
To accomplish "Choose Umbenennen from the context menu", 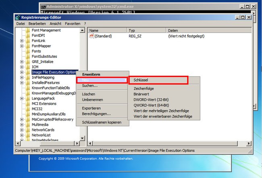I will (x=102, y=100).
